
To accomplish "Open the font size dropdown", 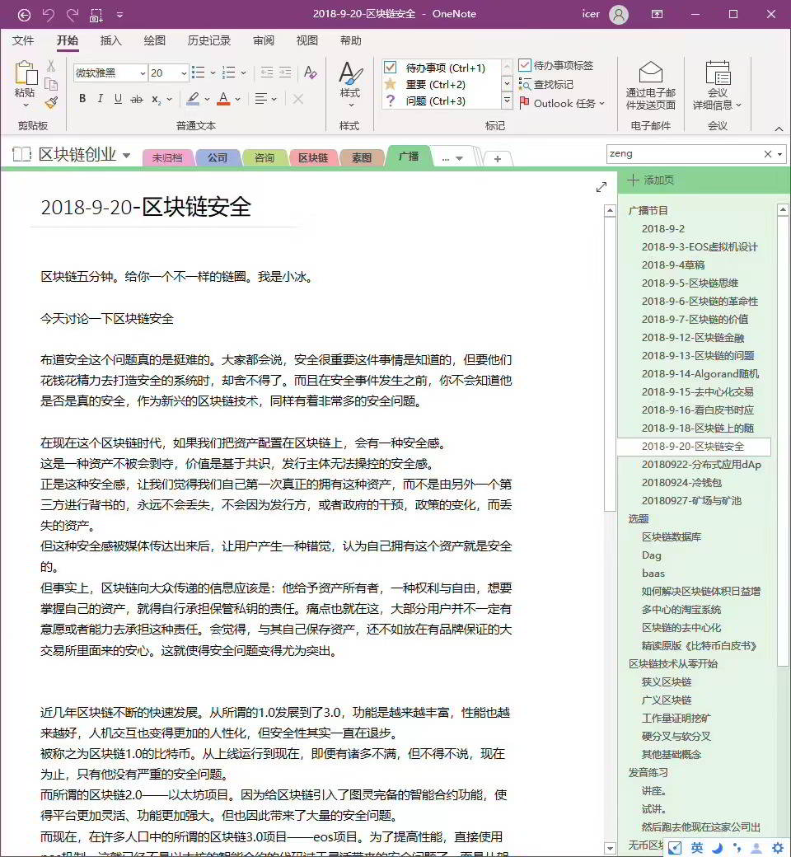I will [x=185, y=73].
